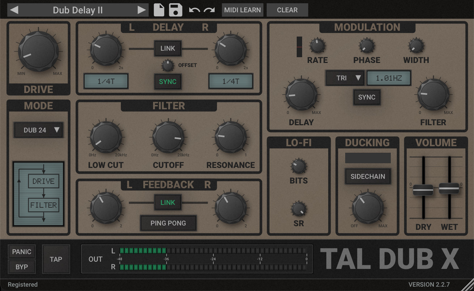Viewport: 474px width, 291px height.
Task: Open the left delay 1/4T time selector
Action: [106, 81]
